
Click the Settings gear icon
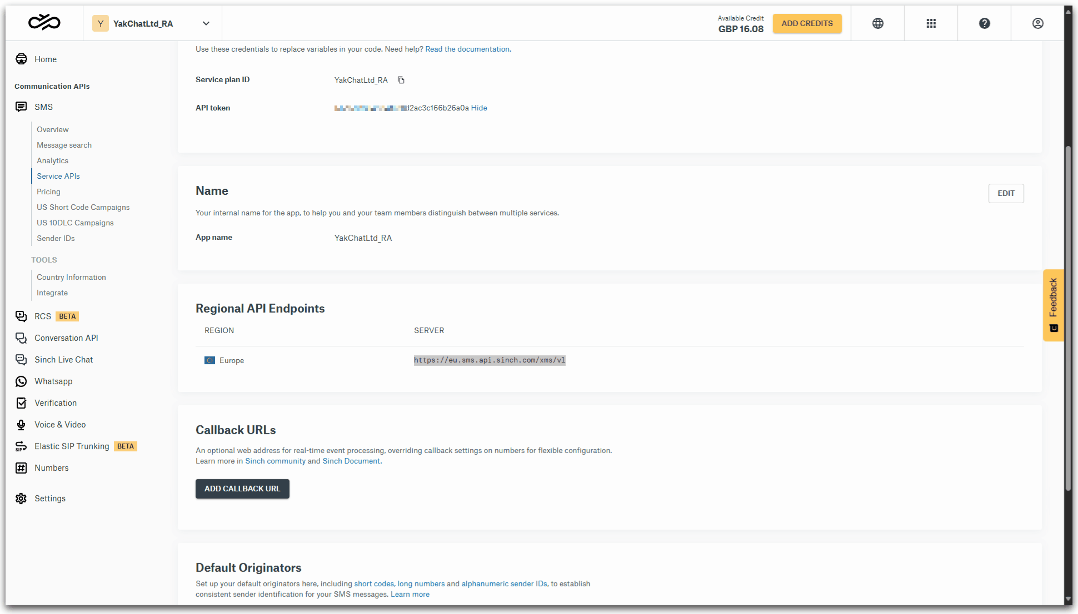(x=22, y=499)
